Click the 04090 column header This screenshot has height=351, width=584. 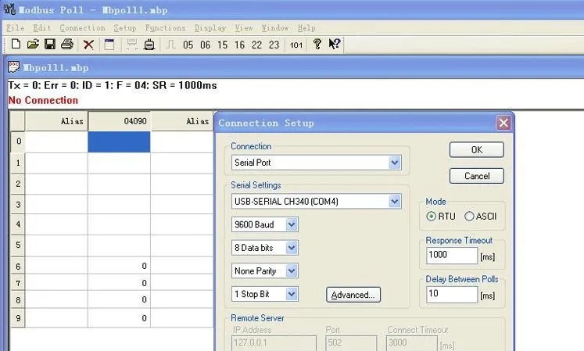pyautogui.click(x=119, y=121)
